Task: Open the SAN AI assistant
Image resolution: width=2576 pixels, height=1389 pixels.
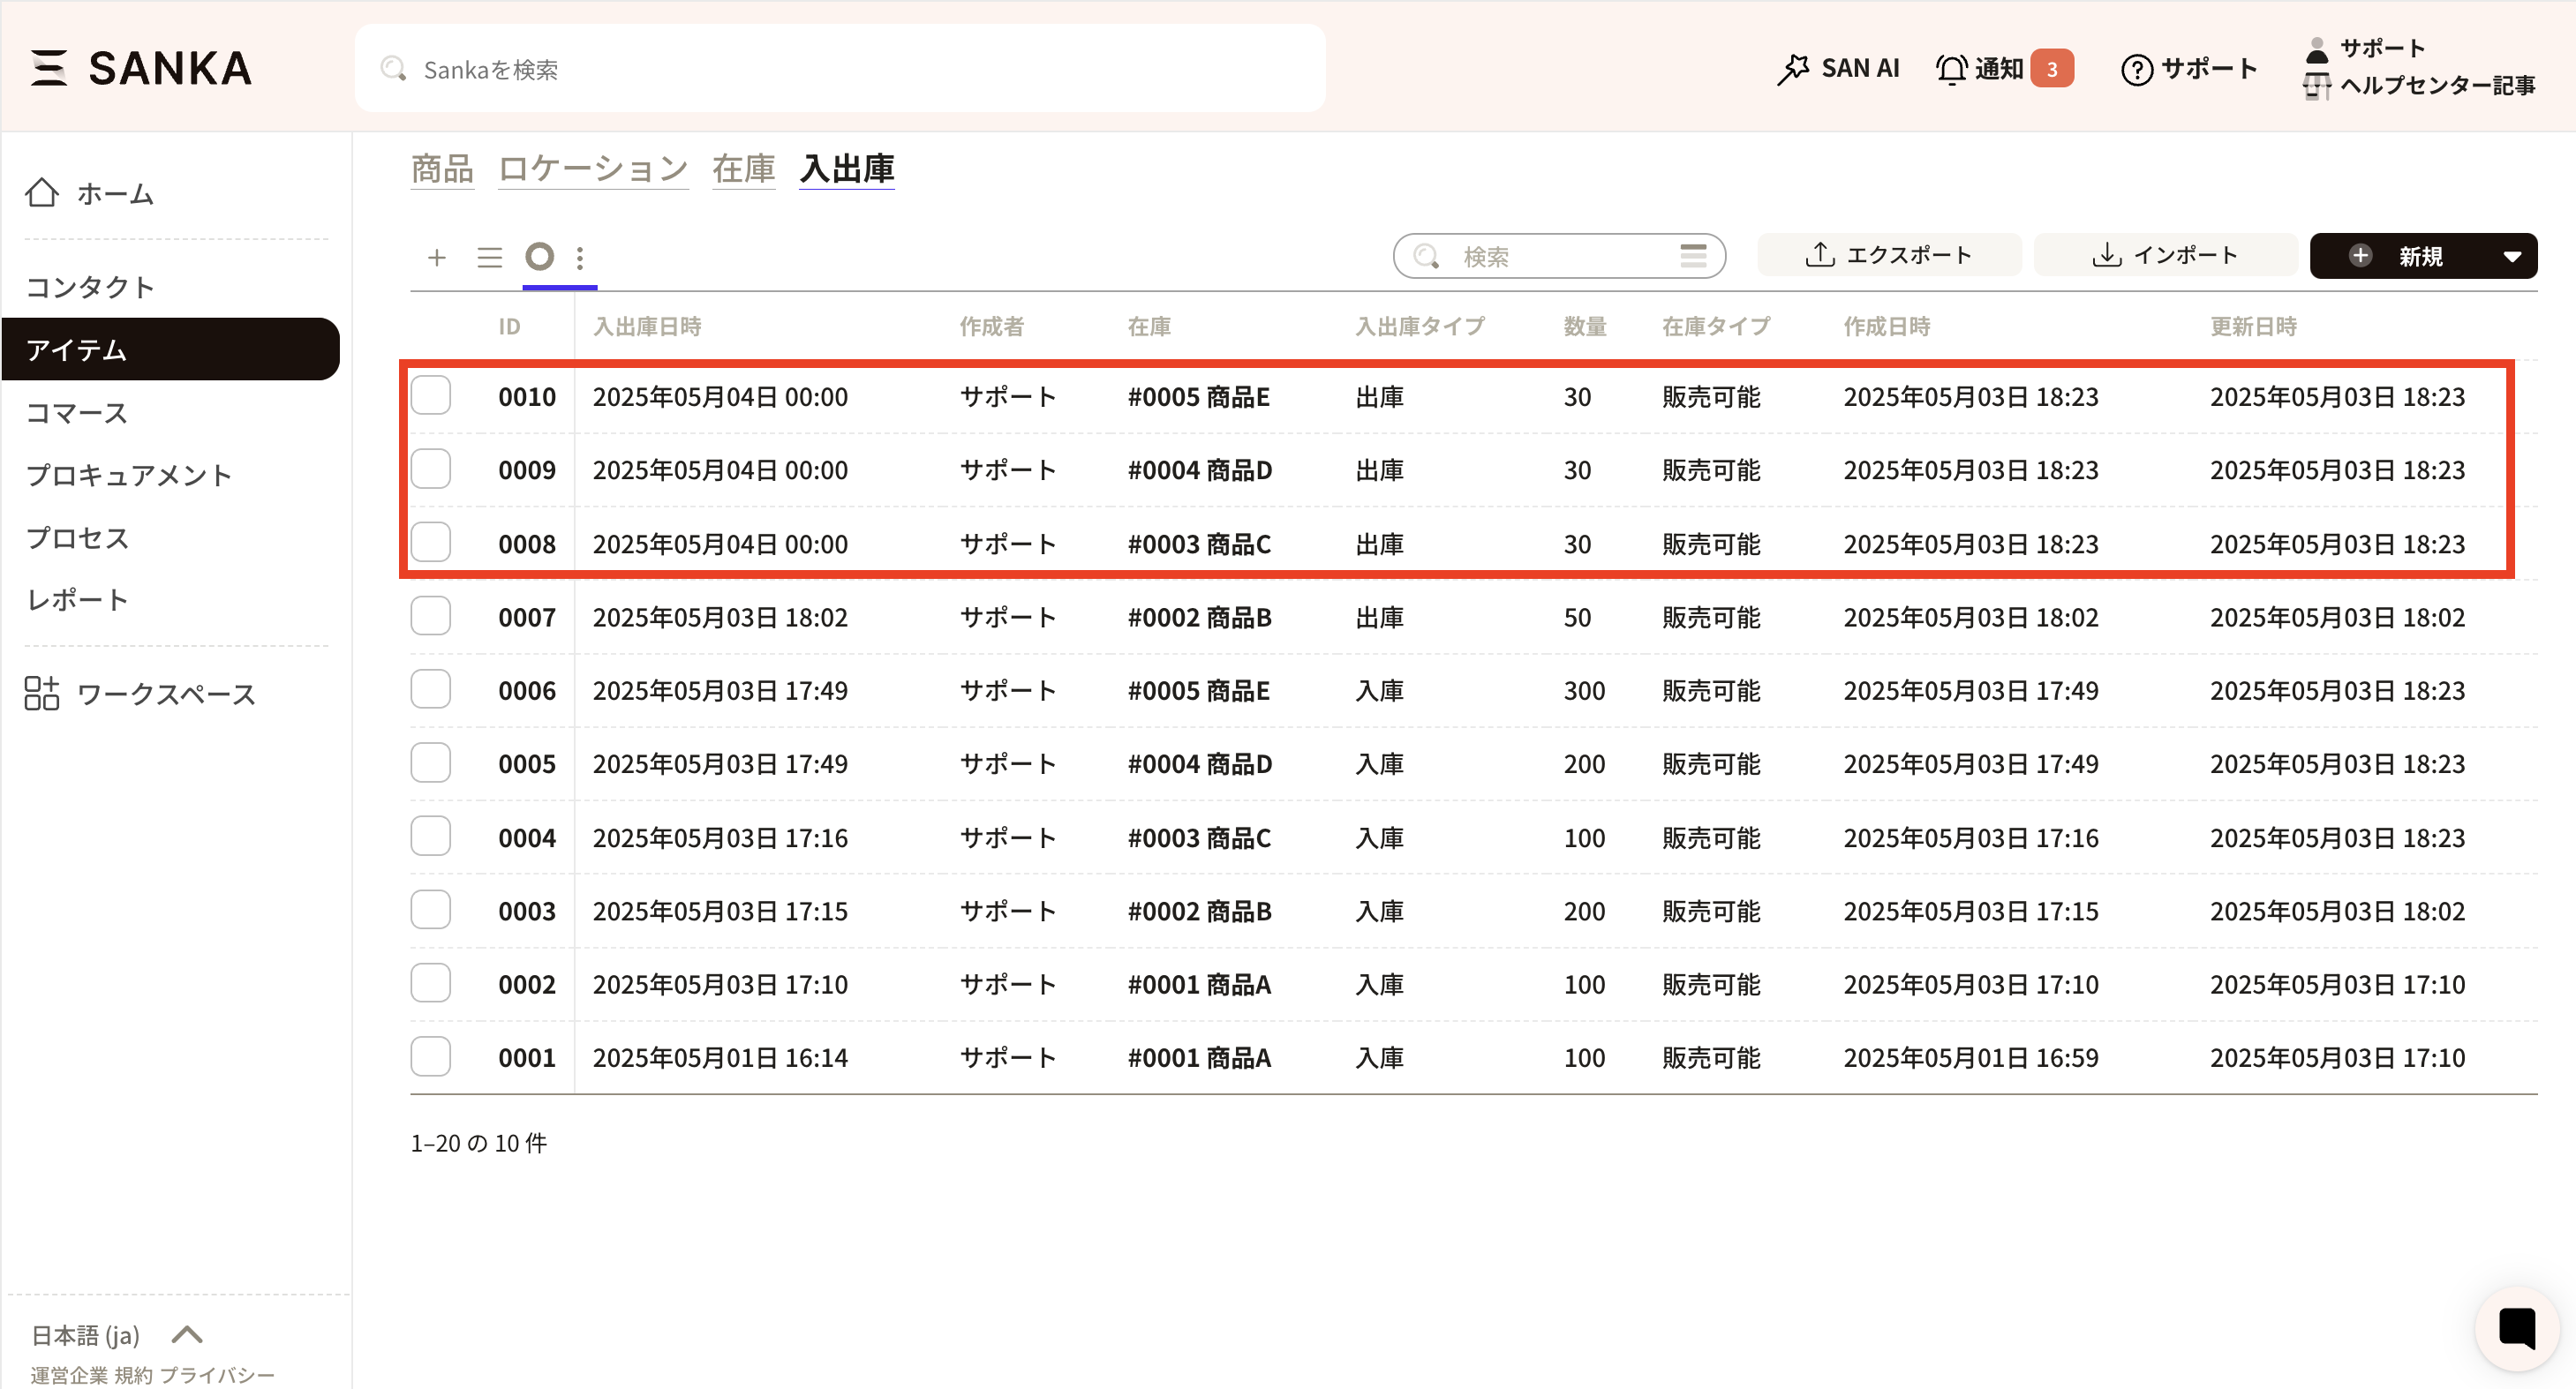Action: tap(1838, 68)
